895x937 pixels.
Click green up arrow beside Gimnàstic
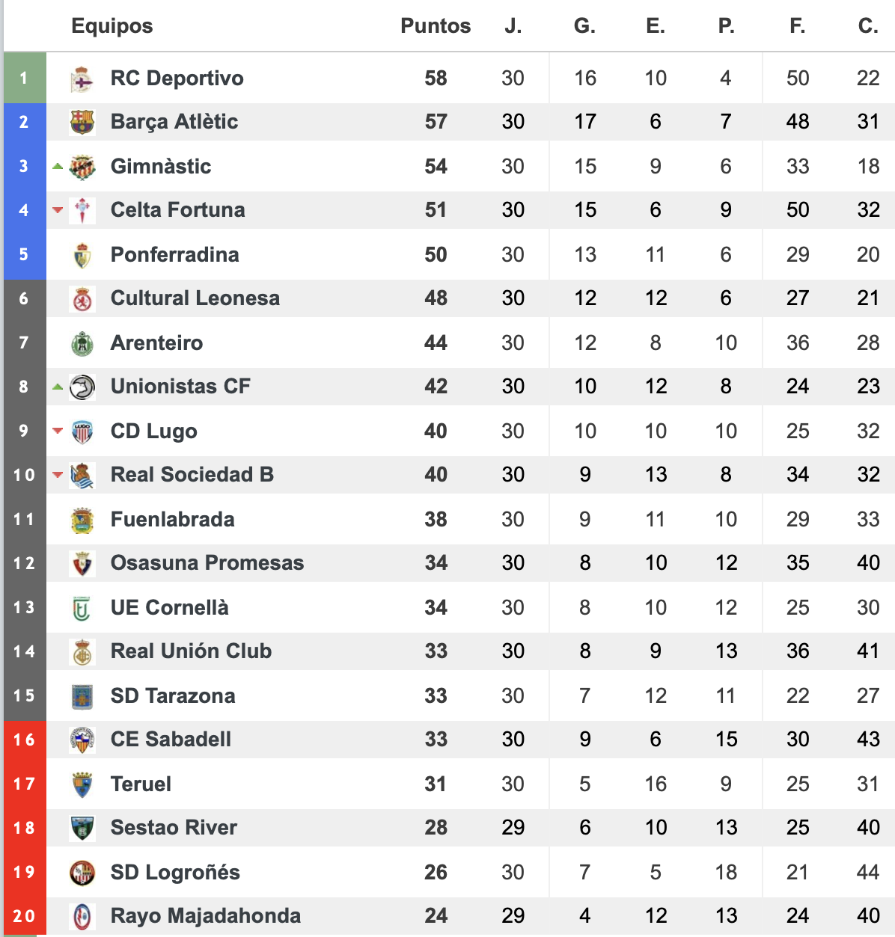(x=58, y=166)
